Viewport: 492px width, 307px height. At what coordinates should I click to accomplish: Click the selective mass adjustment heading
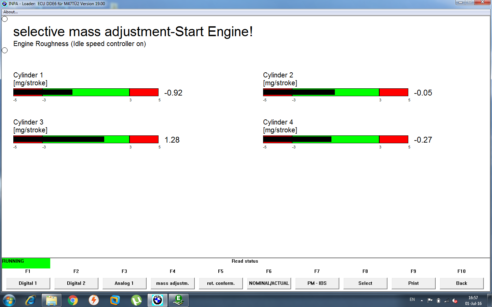133,31
